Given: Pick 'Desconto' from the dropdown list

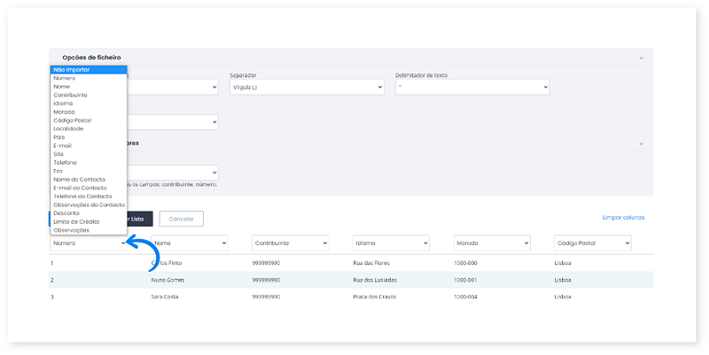Looking at the screenshot, I should point(66,212).
